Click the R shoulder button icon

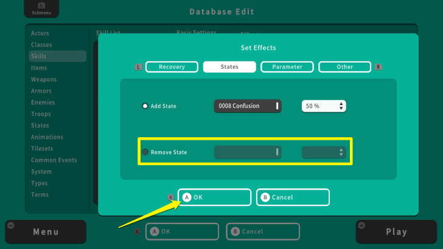pyautogui.click(x=378, y=67)
